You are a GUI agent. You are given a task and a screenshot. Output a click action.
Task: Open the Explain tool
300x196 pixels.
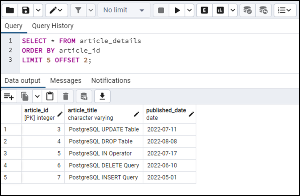204,10
